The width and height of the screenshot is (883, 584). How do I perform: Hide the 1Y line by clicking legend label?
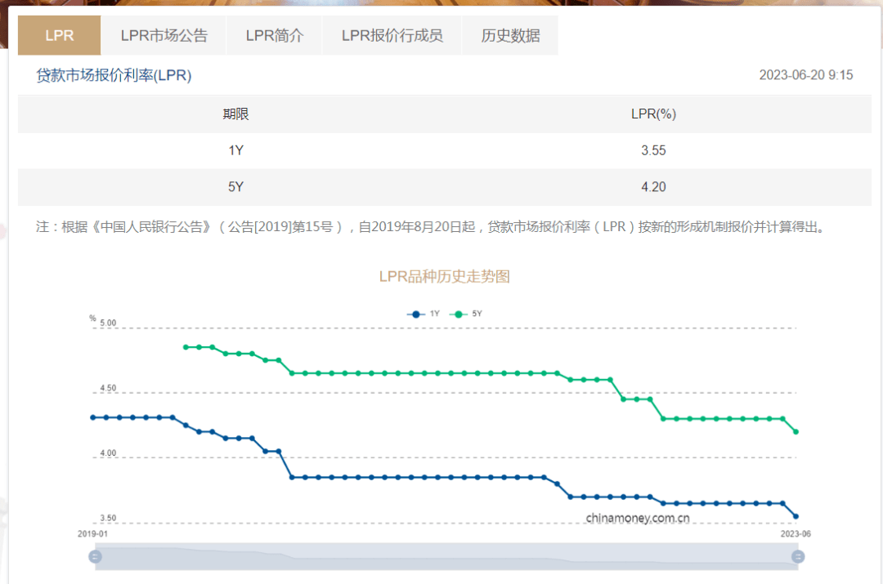434,314
